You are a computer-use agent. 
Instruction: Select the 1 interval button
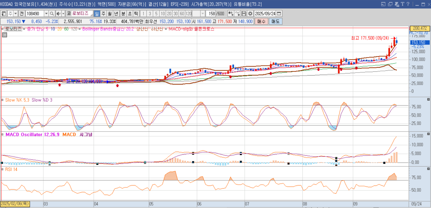pos(143,14)
